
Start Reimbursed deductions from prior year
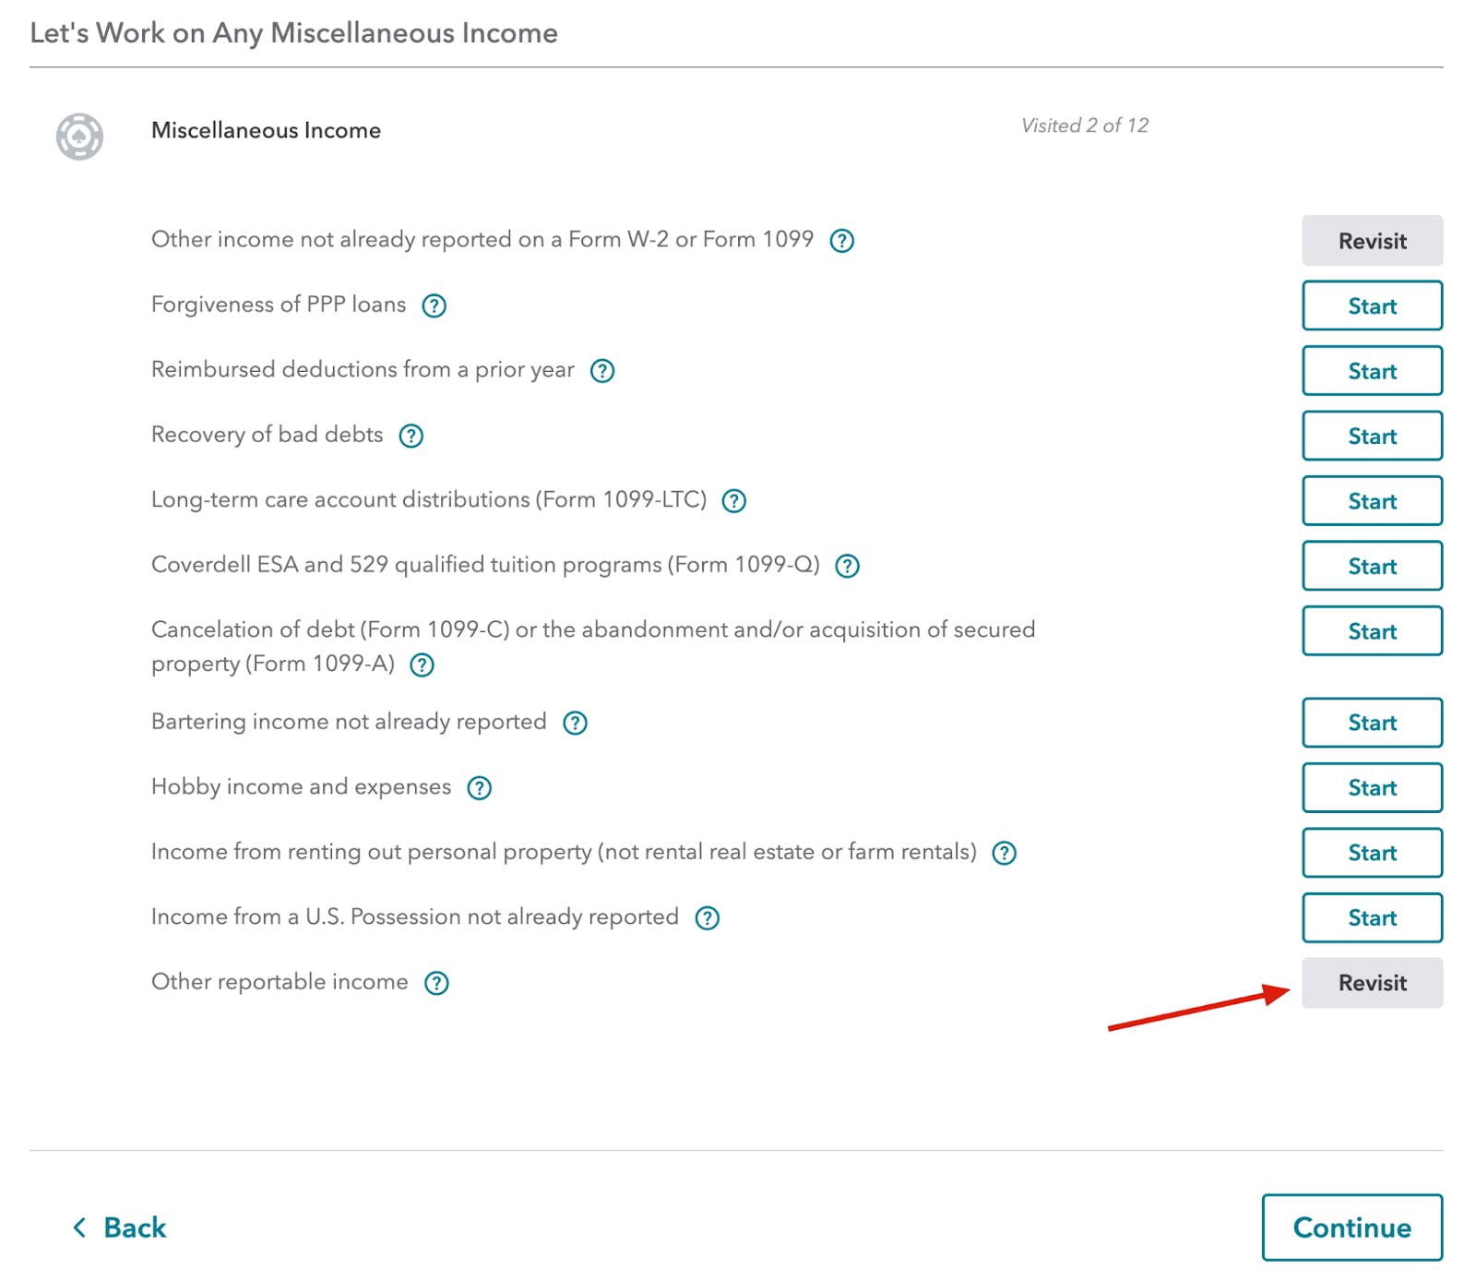(x=1372, y=371)
